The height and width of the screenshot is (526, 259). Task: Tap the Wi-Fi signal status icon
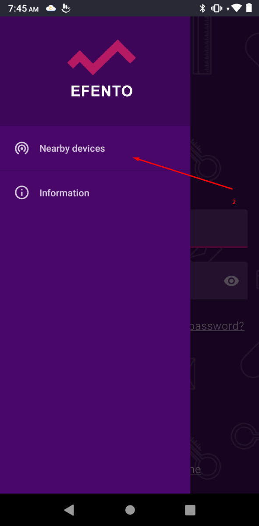[x=237, y=8]
